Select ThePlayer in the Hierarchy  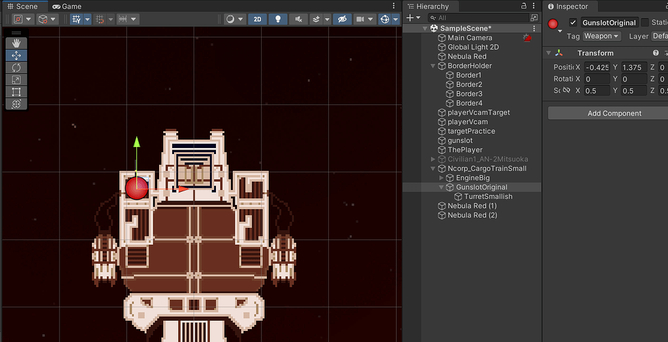(x=464, y=150)
